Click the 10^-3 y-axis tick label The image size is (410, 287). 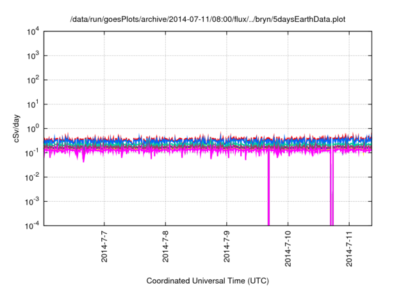[x=32, y=202]
